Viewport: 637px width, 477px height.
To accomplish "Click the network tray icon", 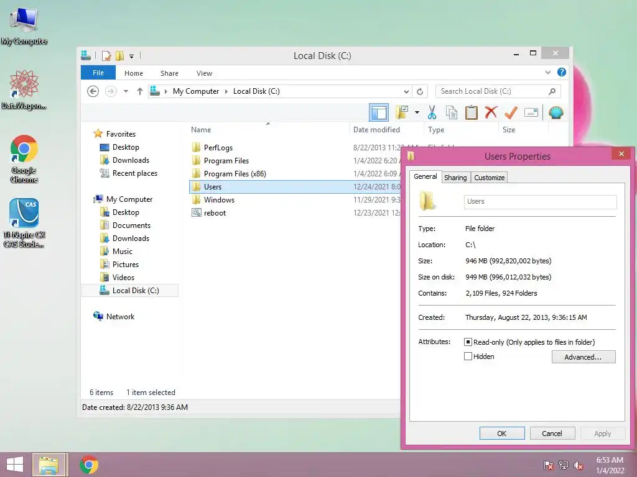I will (564, 465).
